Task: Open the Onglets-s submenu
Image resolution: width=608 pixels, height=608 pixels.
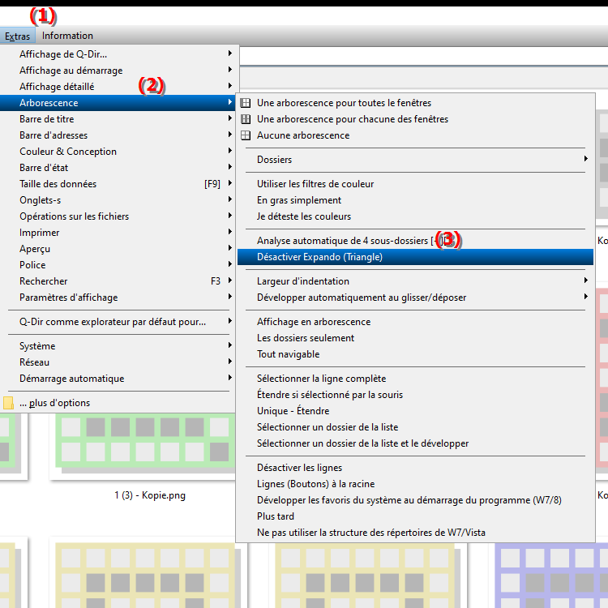Action: (118, 200)
